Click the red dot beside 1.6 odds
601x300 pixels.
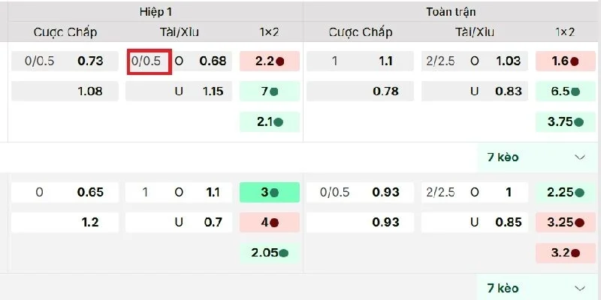(575, 62)
